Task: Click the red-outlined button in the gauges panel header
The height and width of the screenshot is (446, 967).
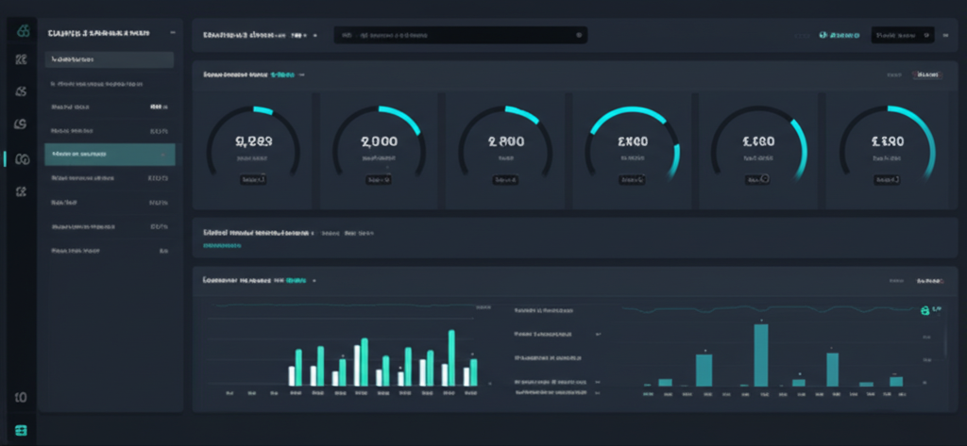Action: pos(927,75)
